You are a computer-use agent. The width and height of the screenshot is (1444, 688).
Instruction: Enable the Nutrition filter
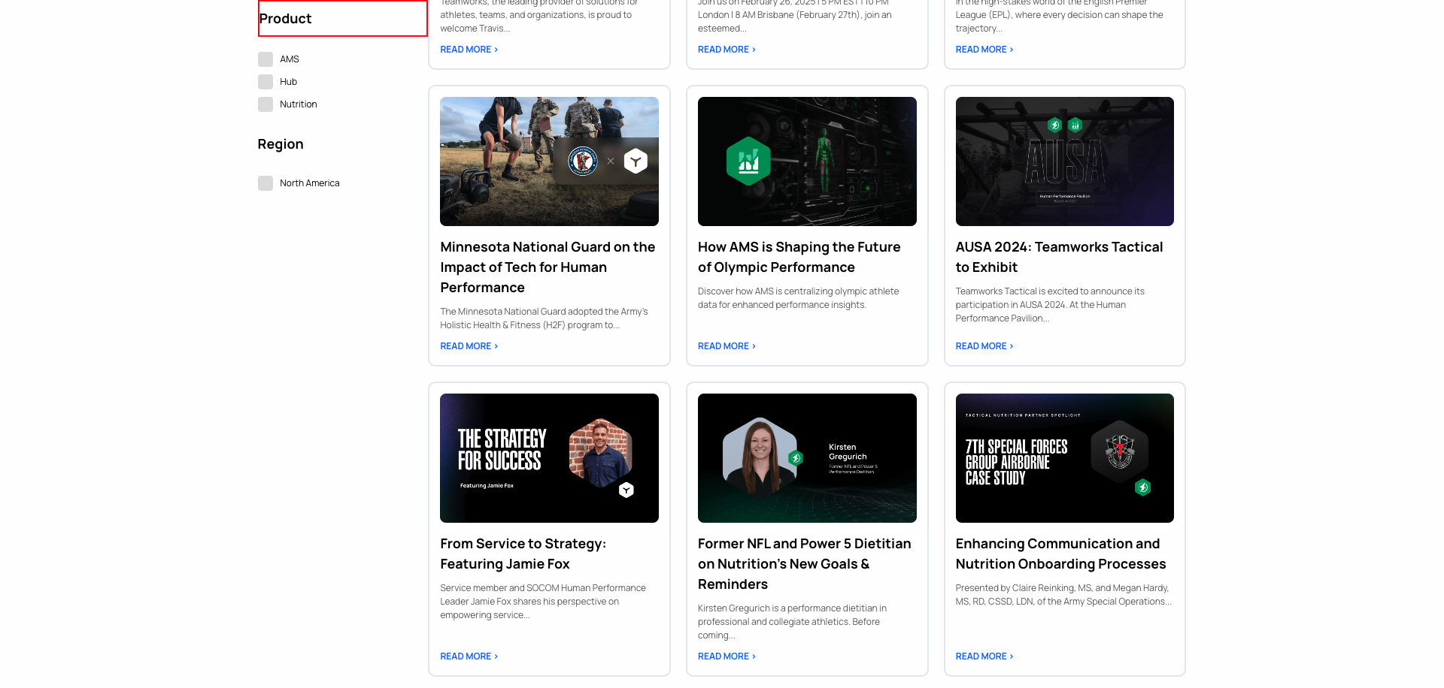pos(265,104)
